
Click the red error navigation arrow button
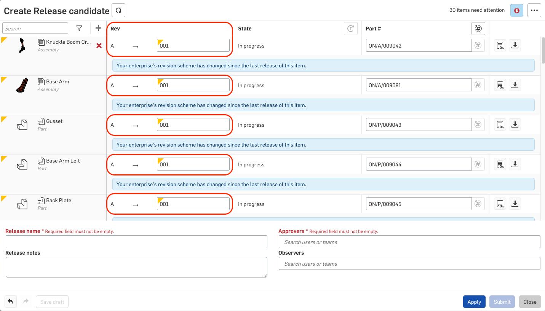pos(517,10)
